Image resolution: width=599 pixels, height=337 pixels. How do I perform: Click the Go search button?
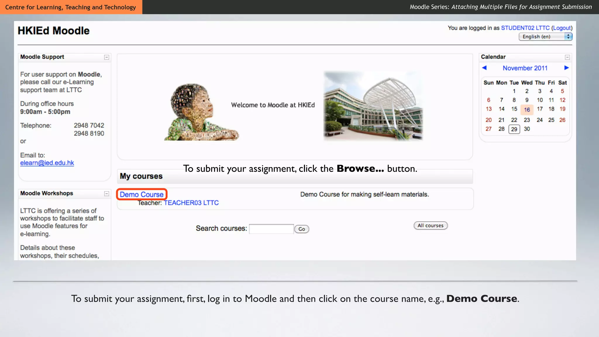pos(302,229)
